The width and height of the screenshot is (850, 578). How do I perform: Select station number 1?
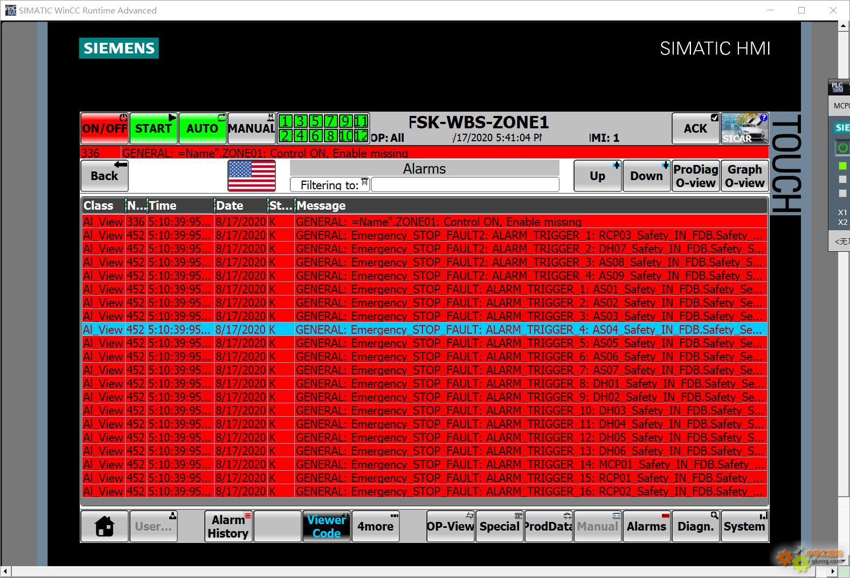pos(286,121)
